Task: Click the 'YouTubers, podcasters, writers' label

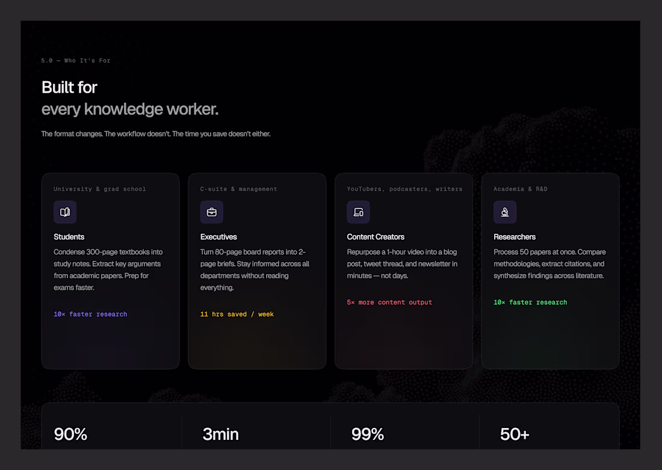Action: coord(404,189)
